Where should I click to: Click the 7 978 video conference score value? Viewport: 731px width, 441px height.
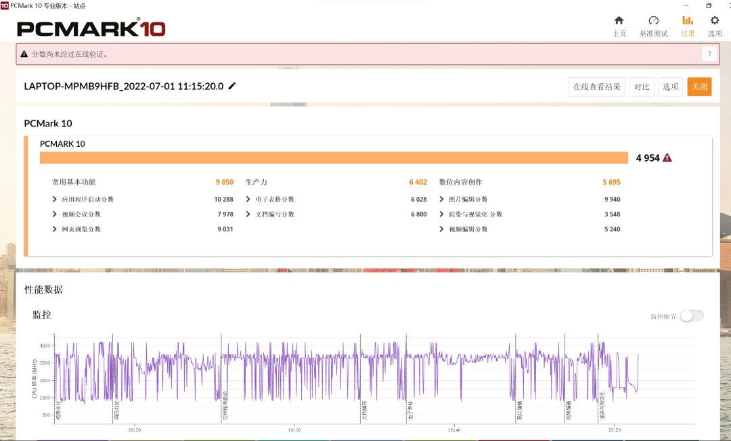pos(225,214)
